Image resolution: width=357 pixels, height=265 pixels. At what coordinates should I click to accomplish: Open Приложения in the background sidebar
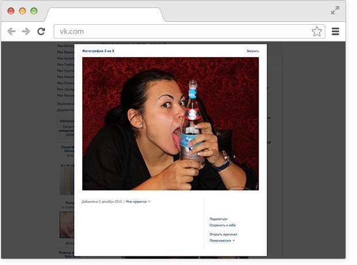click(66, 104)
